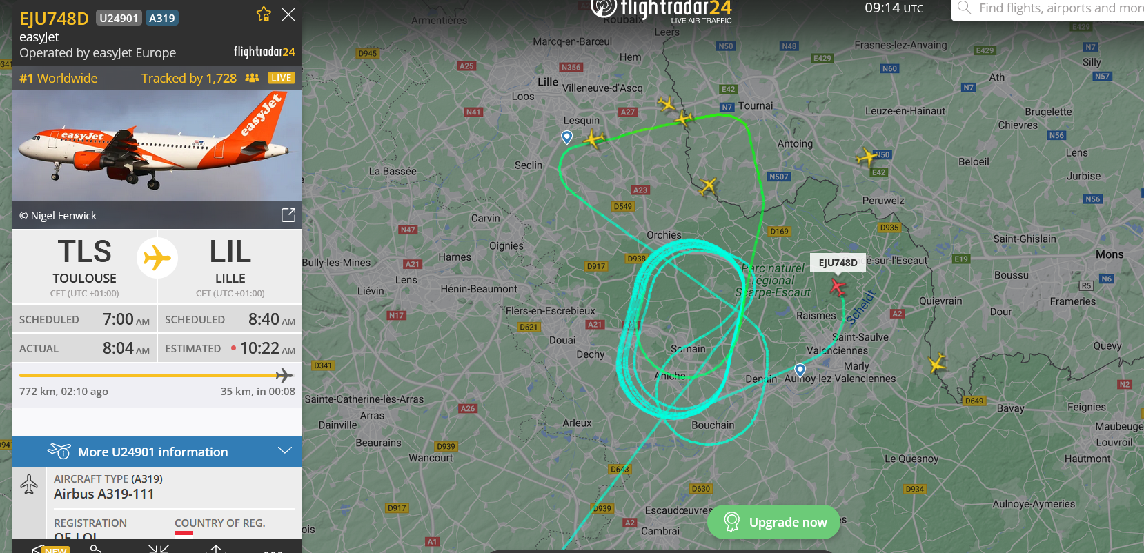Click the Valenciennes airport pin near Denain
This screenshot has width=1144, height=553.
point(800,370)
